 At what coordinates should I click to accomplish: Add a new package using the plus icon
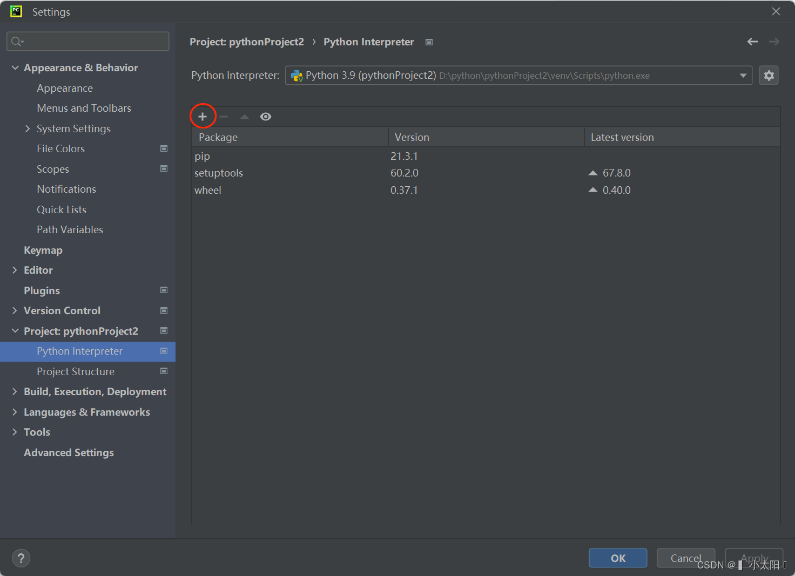[x=203, y=116]
